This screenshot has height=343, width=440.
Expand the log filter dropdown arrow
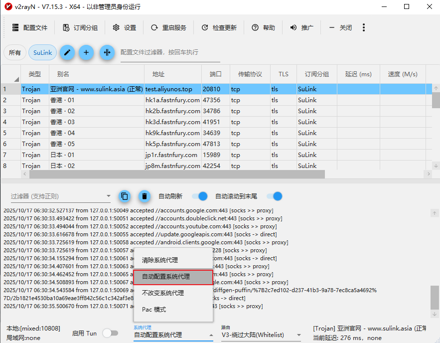109,196
